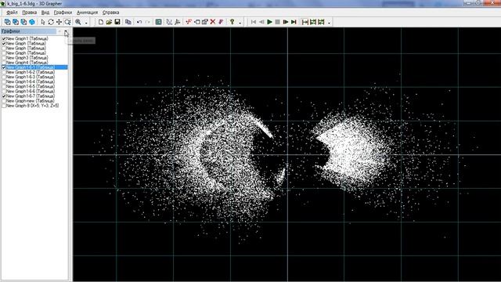Jump to first animation frame
Screen dimensions: 501x282
254,22
